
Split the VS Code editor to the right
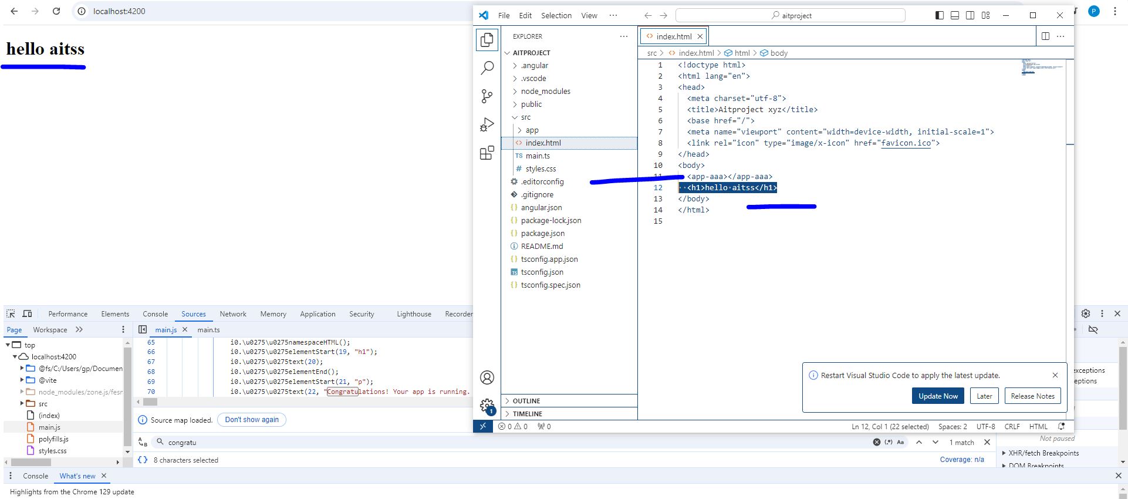(x=1045, y=36)
